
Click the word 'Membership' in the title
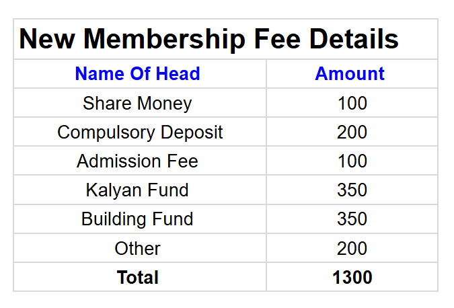(x=165, y=40)
